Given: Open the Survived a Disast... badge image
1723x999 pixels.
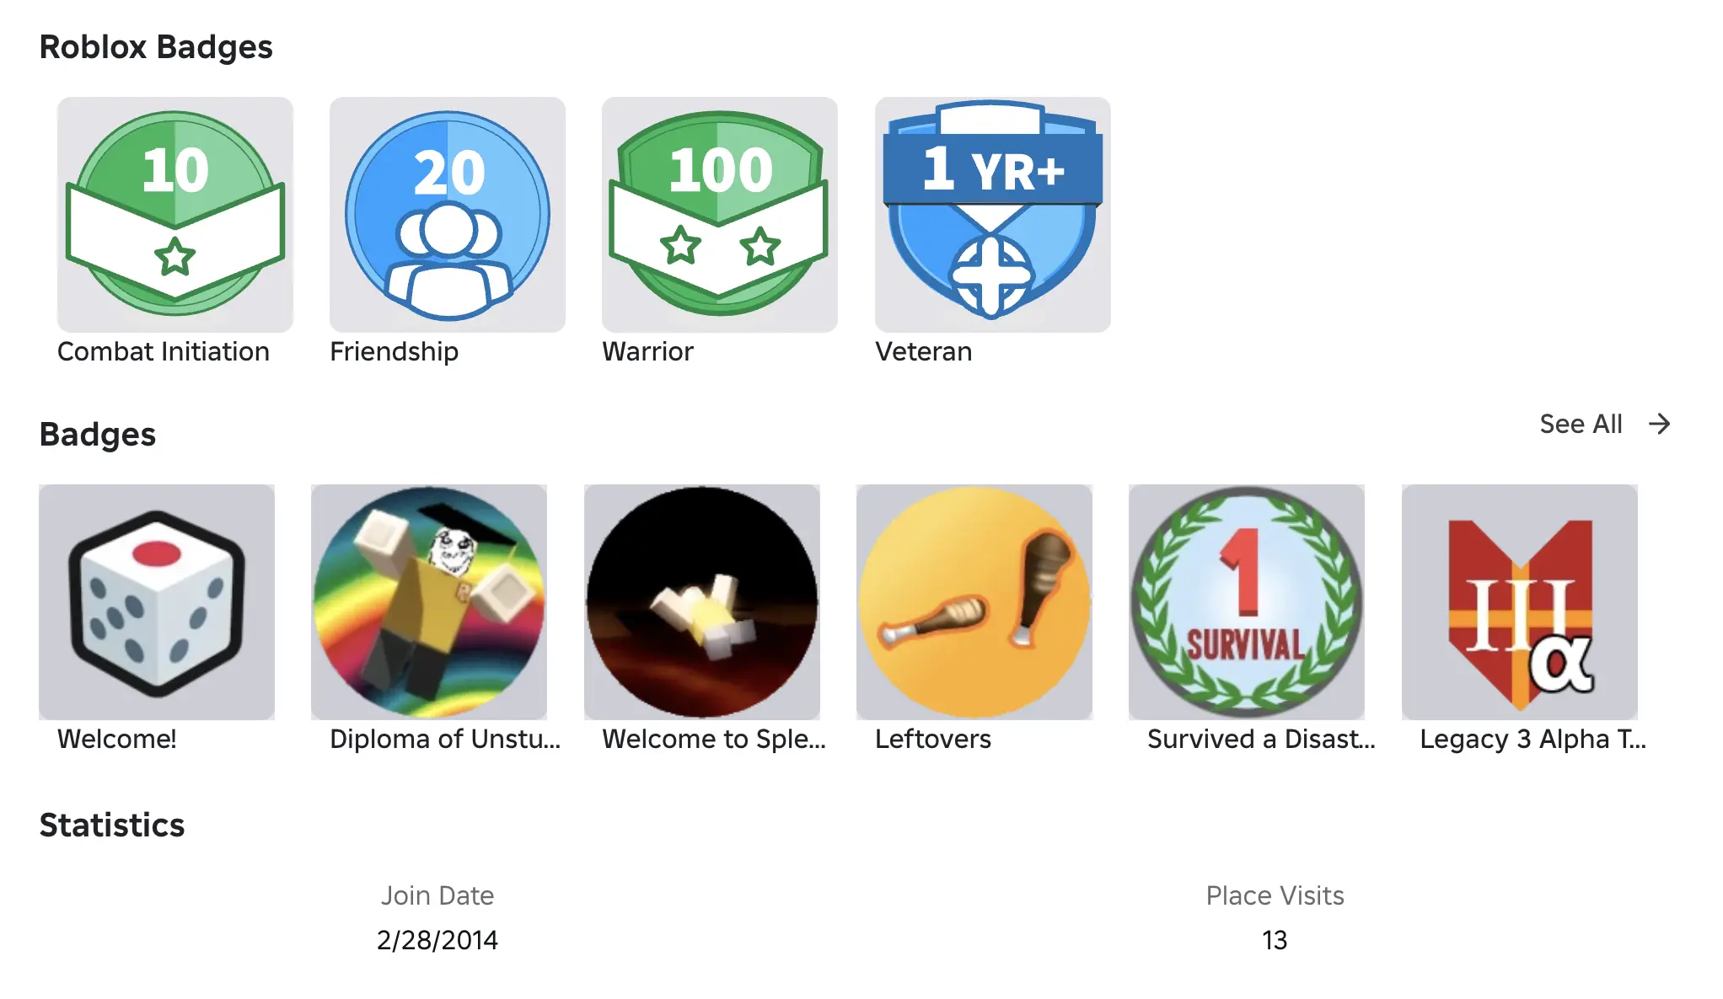Looking at the screenshot, I should [1247, 601].
